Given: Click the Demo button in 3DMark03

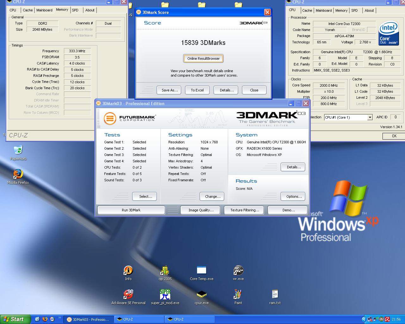Looking at the screenshot, I should click(x=288, y=210).
